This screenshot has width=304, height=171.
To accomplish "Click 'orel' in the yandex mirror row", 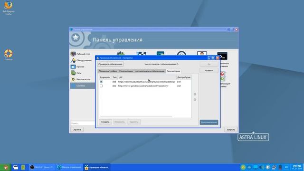I will pos(179,86).
